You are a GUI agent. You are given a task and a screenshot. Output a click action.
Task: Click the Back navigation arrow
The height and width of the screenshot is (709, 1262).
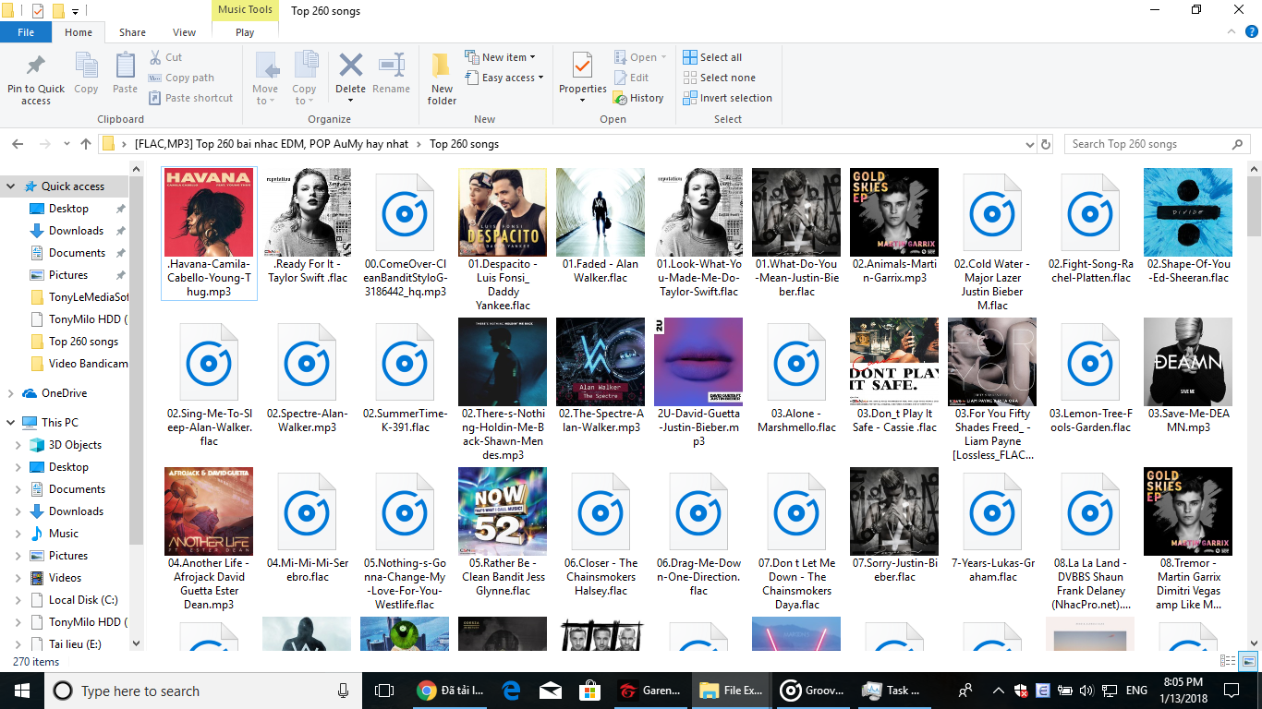pyautogui.click(x=17, y=144)
